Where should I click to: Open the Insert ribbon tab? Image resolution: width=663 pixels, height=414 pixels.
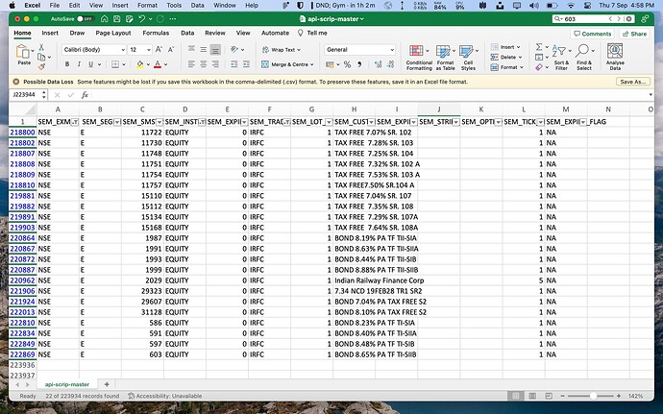pyautogui.click(x=51, y=33)
